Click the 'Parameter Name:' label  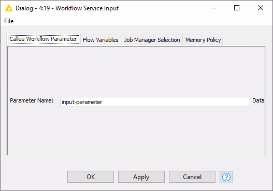(x=32, y=100)
